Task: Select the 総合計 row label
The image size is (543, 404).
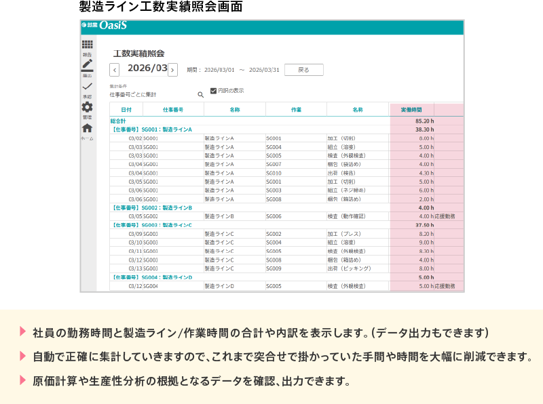Action: pos(118,121)
